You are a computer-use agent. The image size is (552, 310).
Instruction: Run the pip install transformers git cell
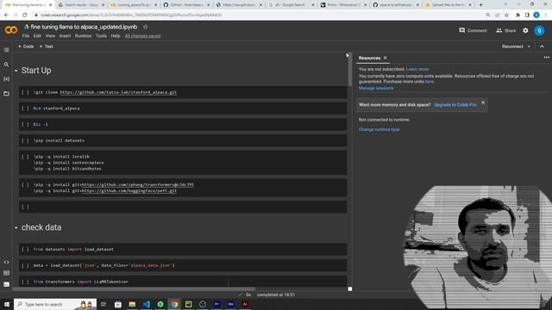coord(25,184)
